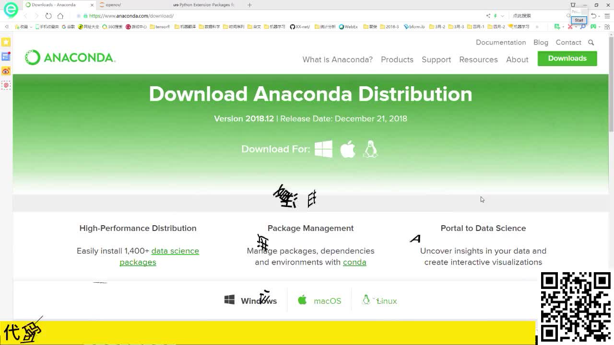Click the address bar URL

pos(131,16)
